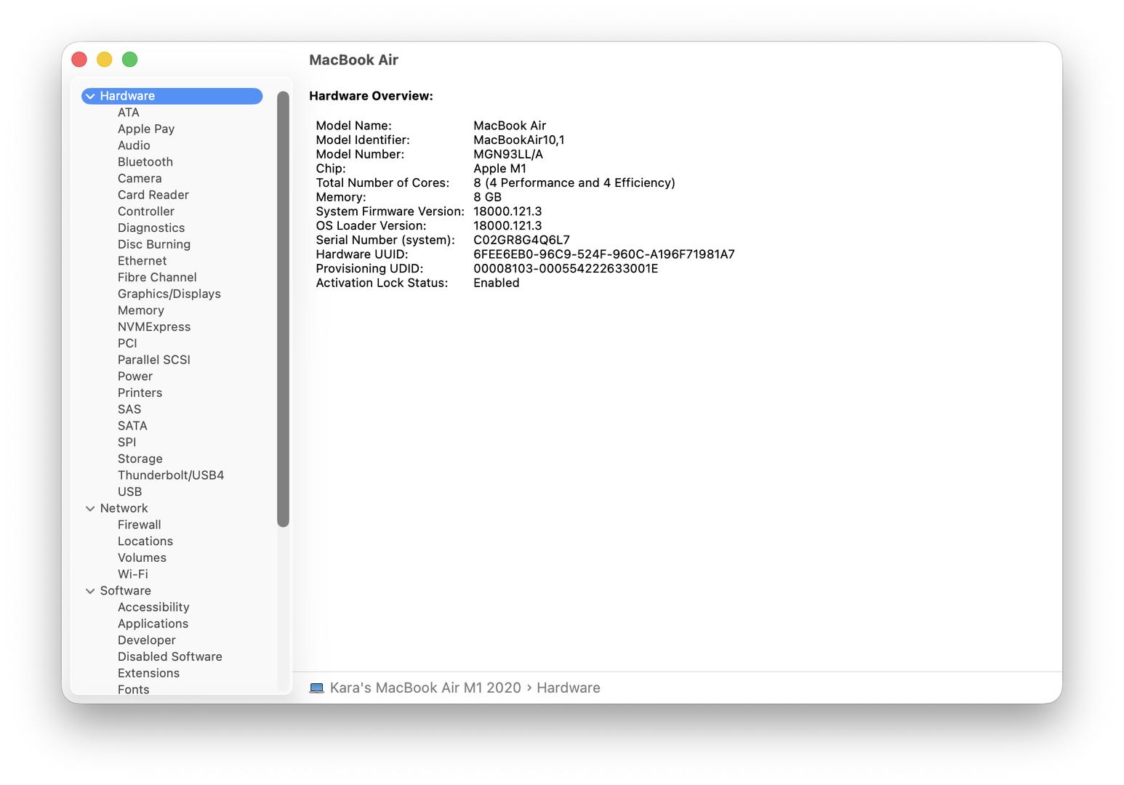The height and width of the screenshot is (785, 1124).
Task: Click the sidebar vertical scrollbar
Action: 284,309
